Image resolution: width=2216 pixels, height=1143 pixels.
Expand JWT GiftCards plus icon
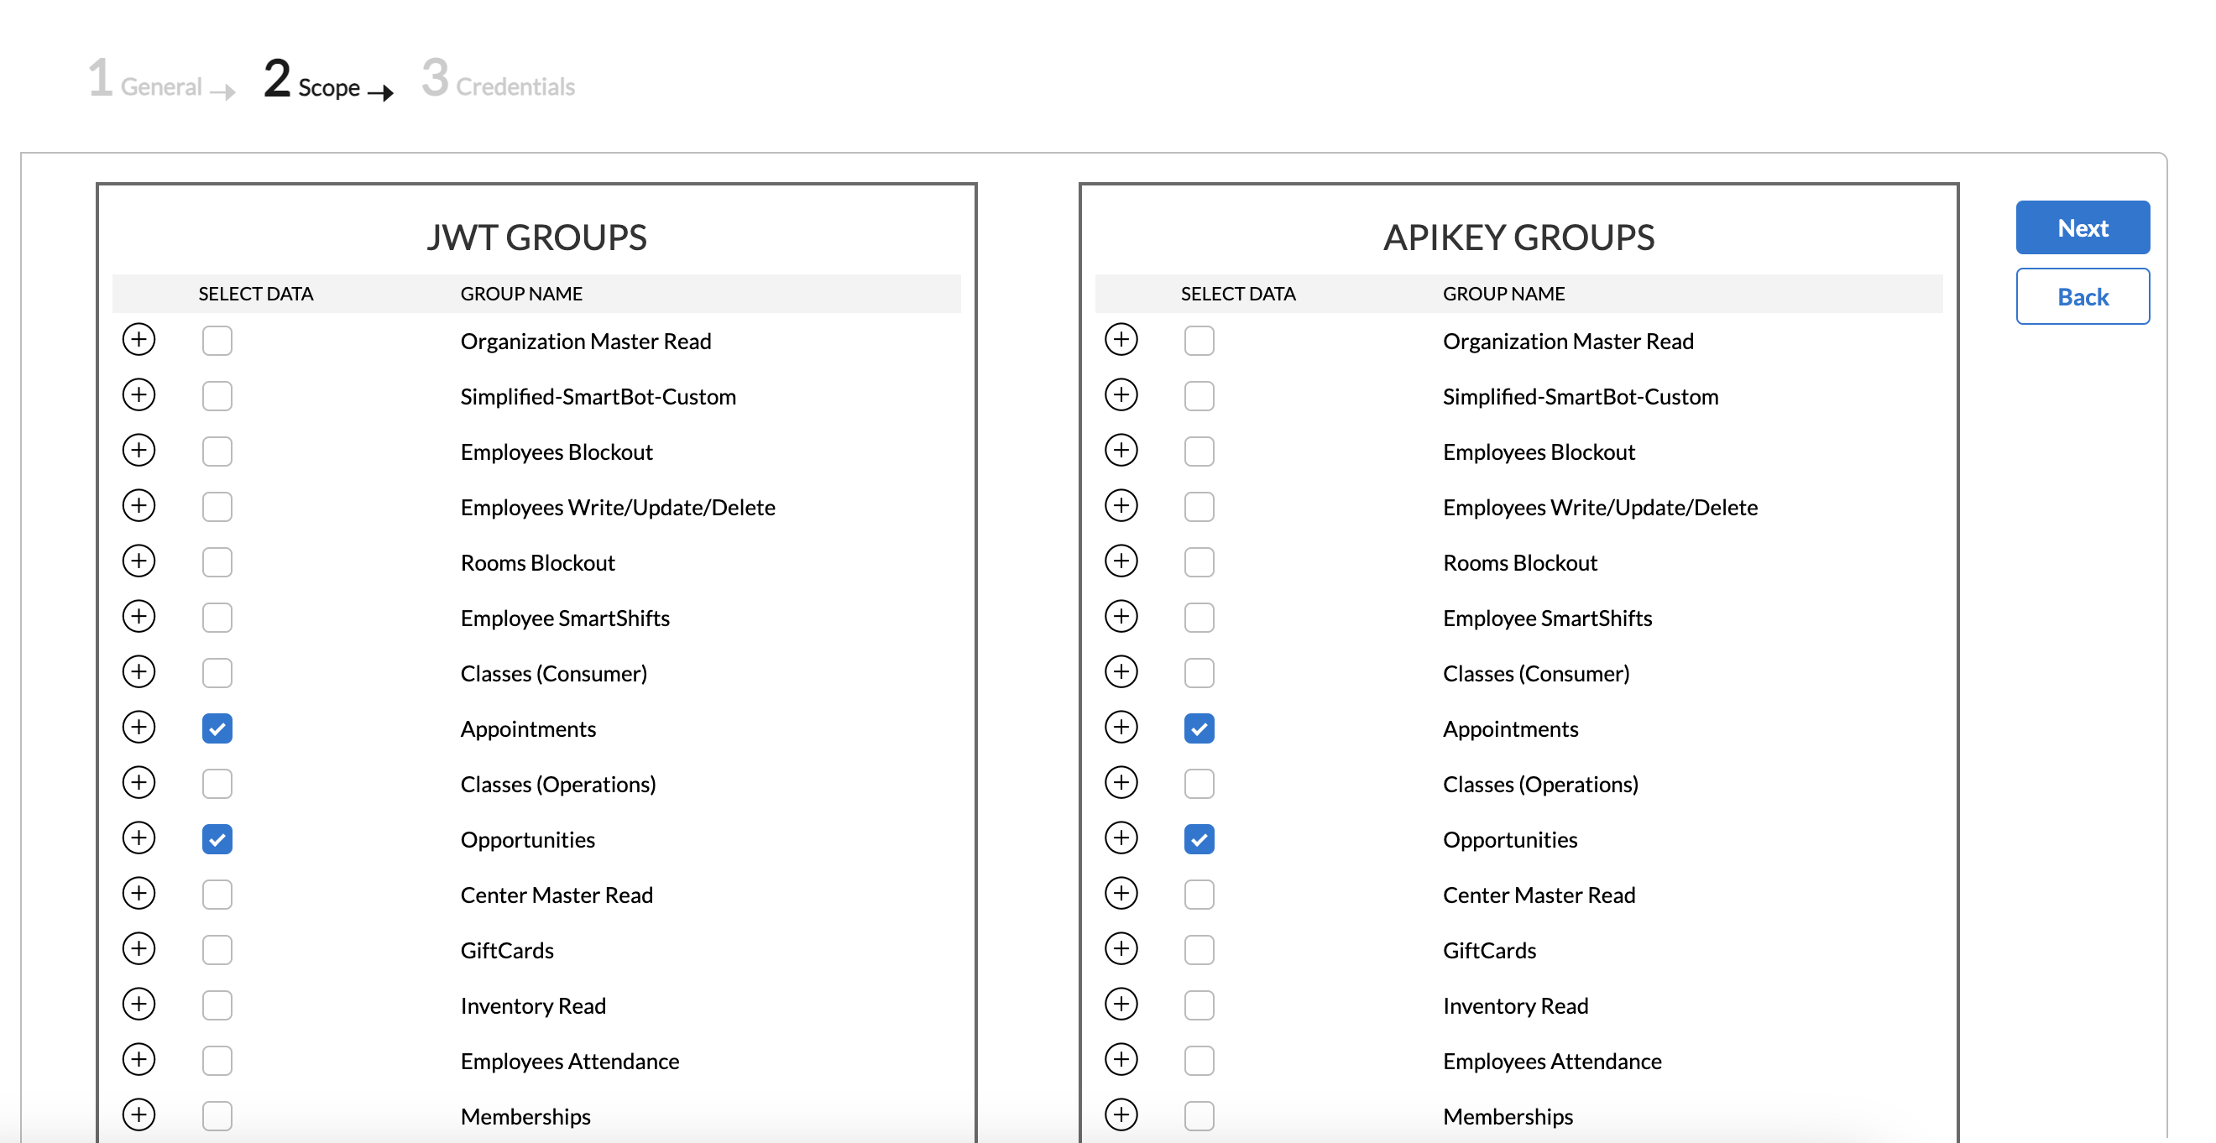tap(138, 948)
